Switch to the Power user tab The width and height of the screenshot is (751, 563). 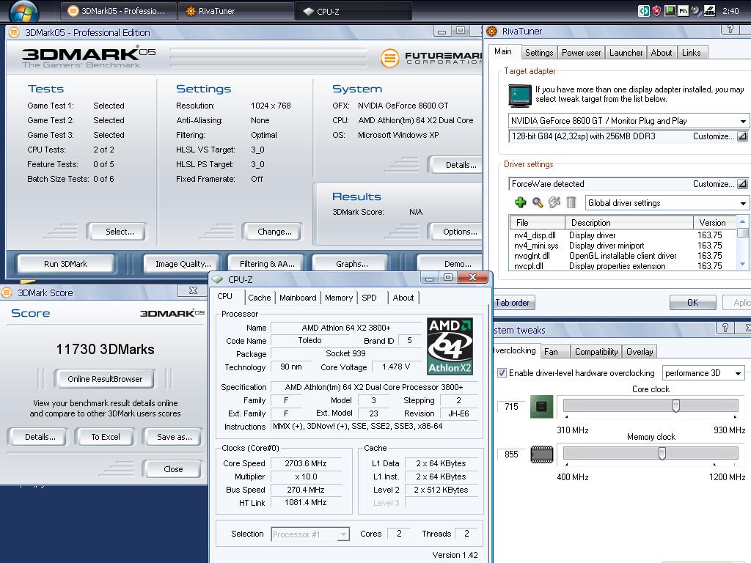coord(581,53)
